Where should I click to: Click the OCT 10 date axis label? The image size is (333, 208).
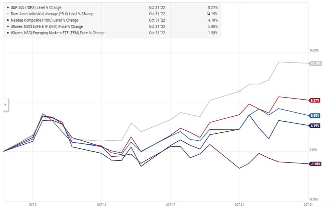tap(101, 204)
